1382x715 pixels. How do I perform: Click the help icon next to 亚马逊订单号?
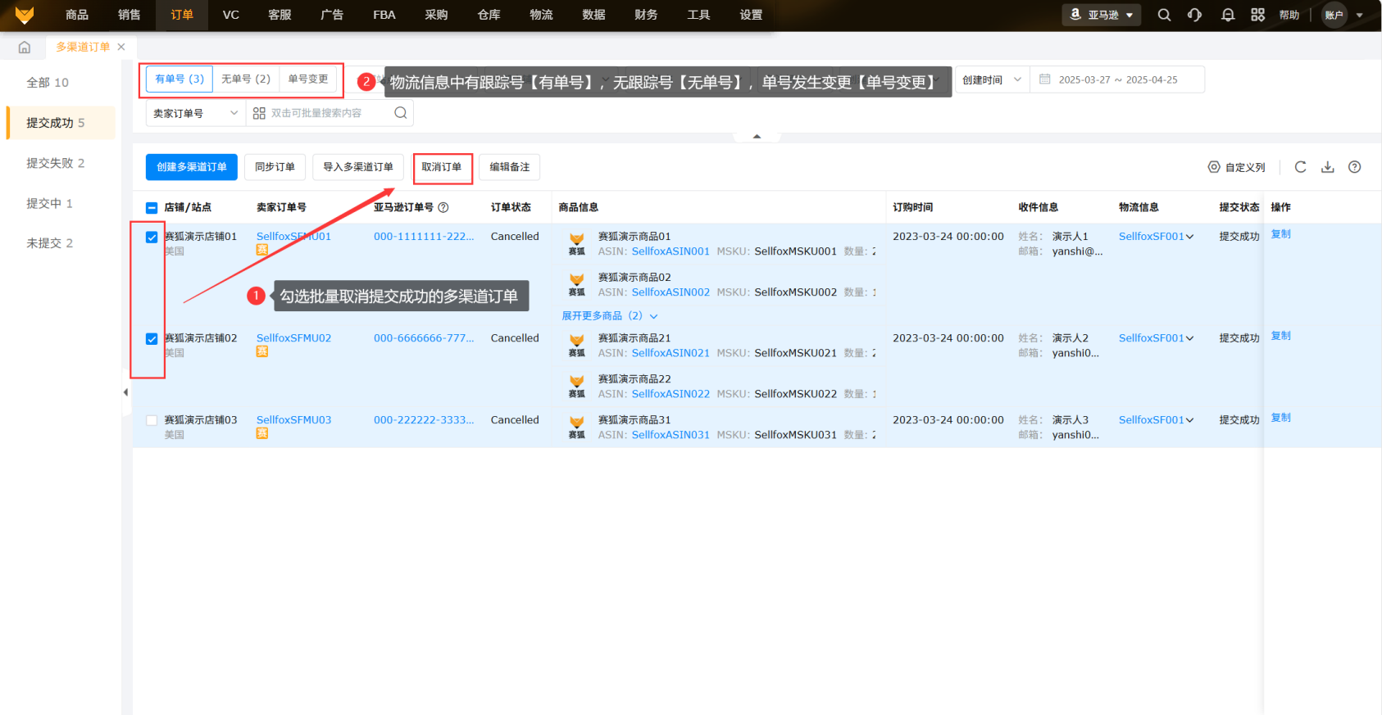[443, 207]
